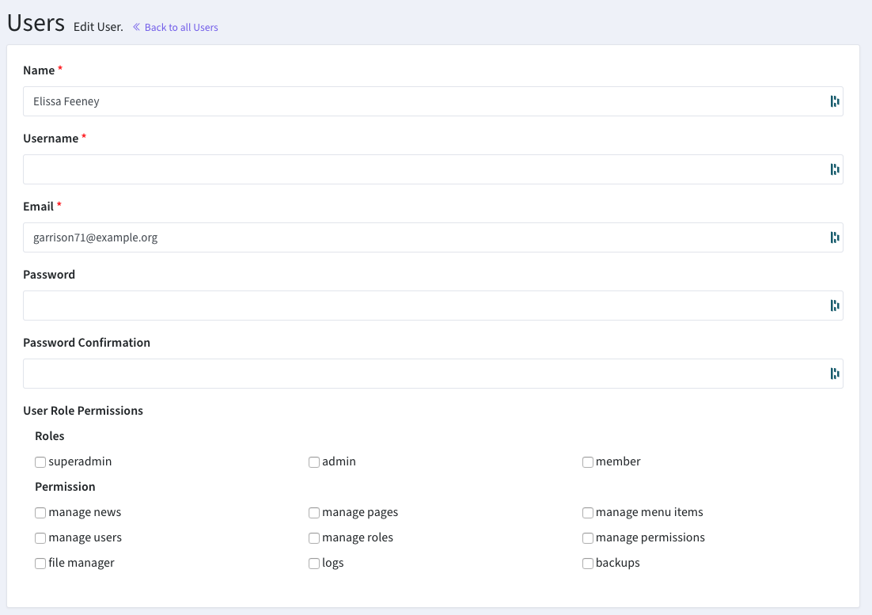
Task: Click the User Role Permissions heading
Action: pos(83,410)
